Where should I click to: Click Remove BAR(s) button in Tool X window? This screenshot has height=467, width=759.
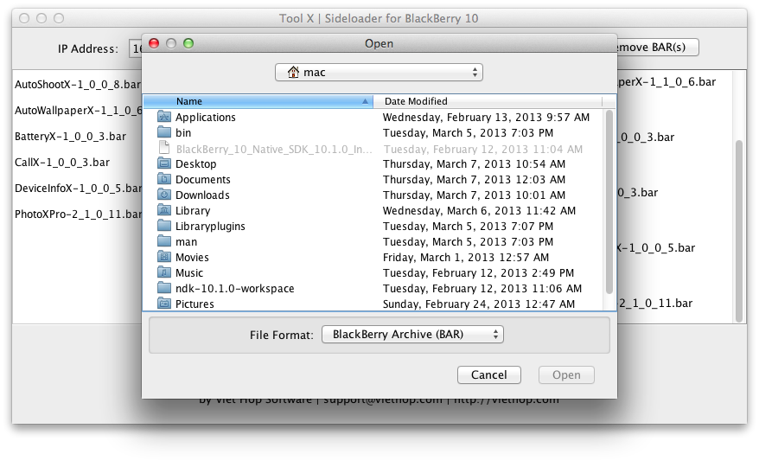point(657,47)
